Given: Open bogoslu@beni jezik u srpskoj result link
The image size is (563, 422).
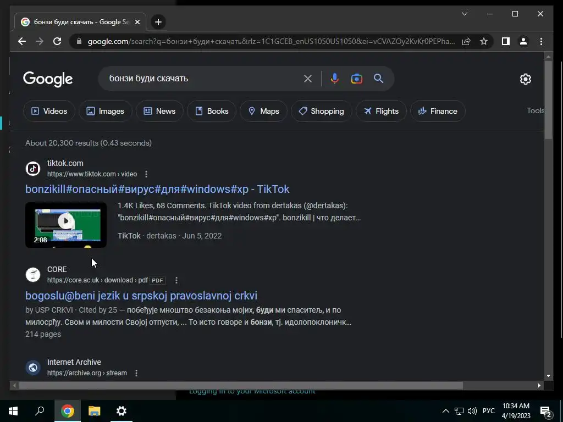Looking at the screenshot, I should (x=141, y=296).
